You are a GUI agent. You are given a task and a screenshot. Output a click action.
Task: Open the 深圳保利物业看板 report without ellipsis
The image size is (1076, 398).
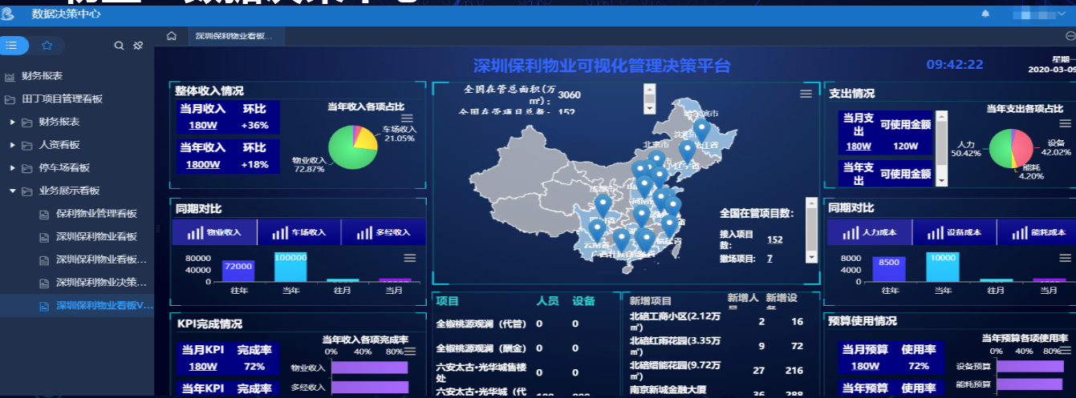[x=96, y=237]
